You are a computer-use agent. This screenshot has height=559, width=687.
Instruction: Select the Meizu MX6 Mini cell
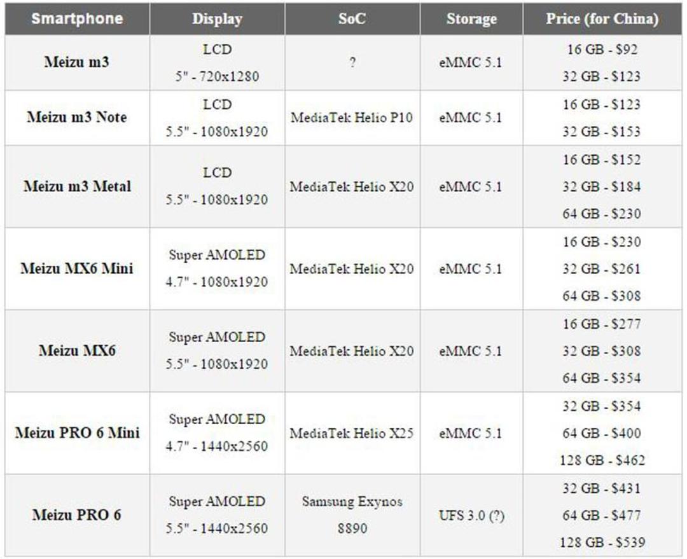tap(77, 268)
